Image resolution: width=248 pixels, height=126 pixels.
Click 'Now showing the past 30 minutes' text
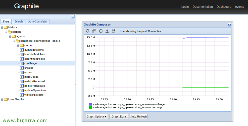click(140, 31)
